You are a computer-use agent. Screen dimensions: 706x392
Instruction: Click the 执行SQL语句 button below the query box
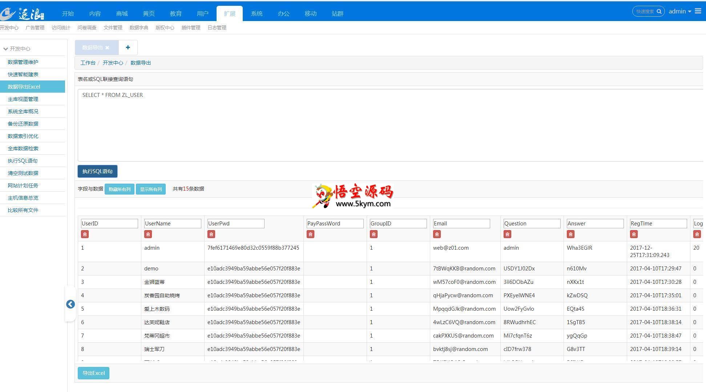(97, 171)
